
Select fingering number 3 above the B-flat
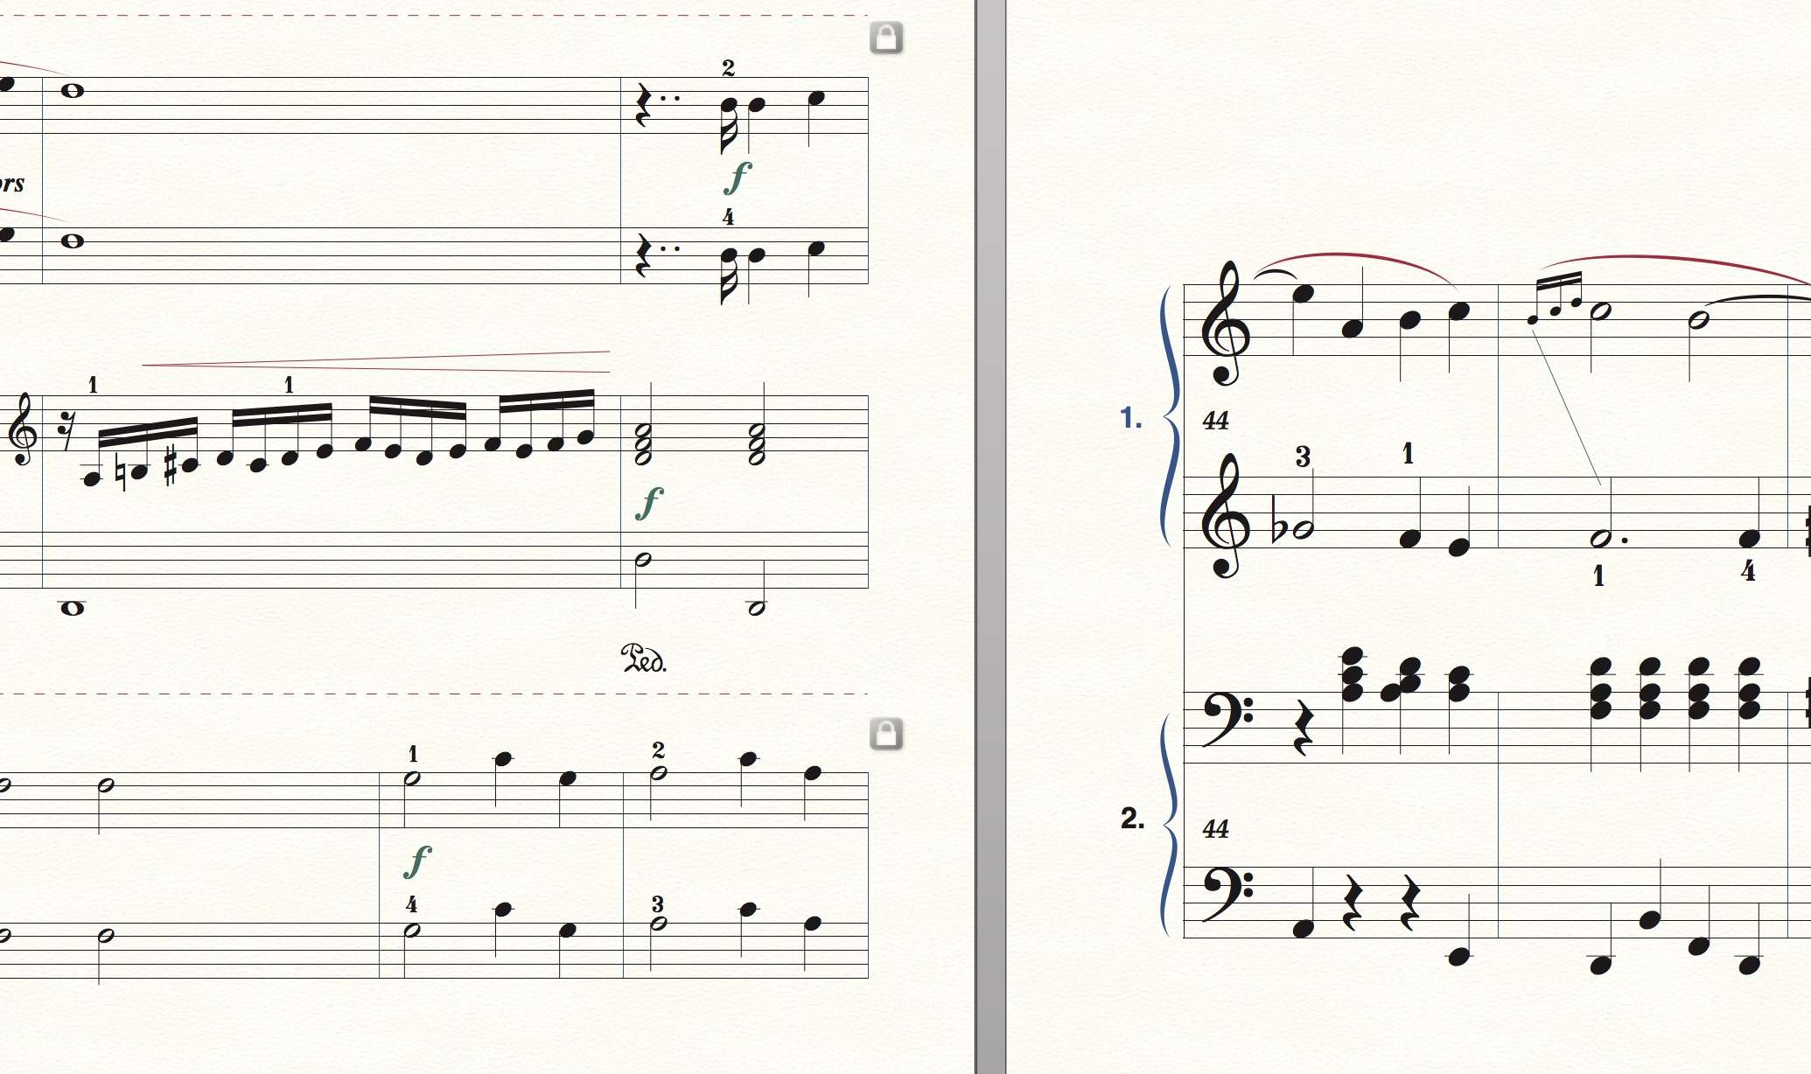(x=1303, y=456)
